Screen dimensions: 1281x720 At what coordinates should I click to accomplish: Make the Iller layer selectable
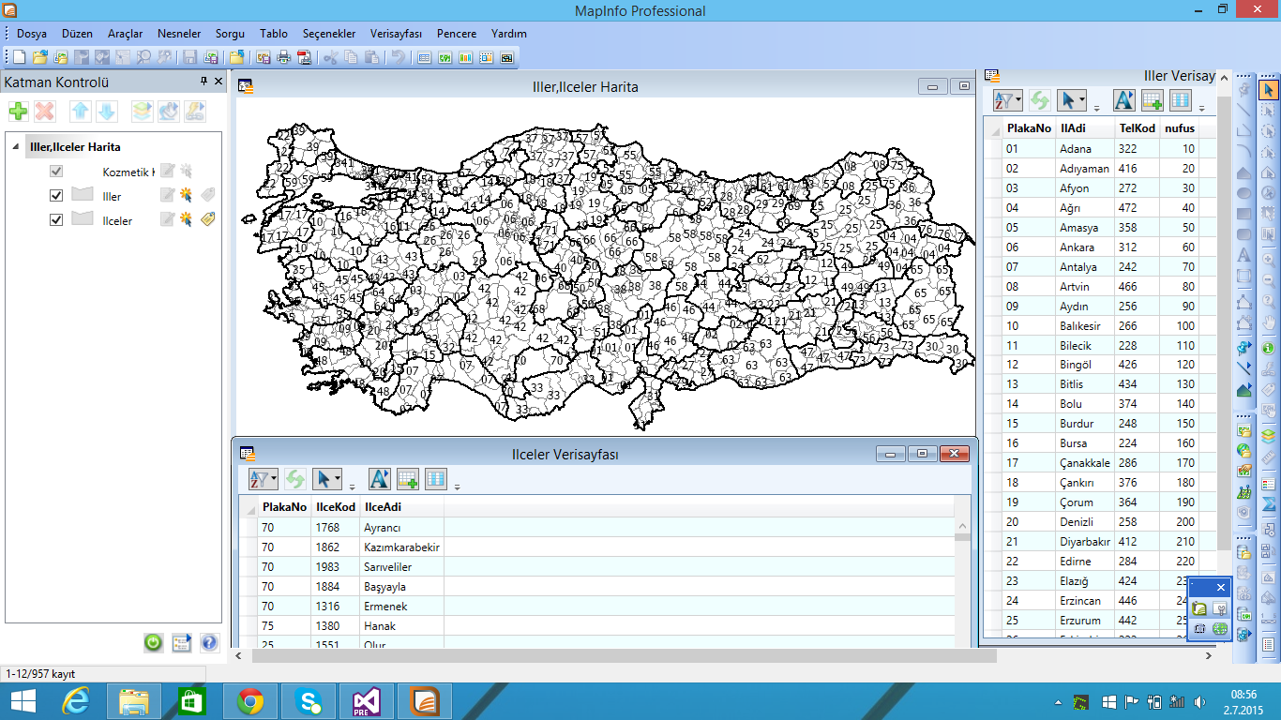click(186, 195)
